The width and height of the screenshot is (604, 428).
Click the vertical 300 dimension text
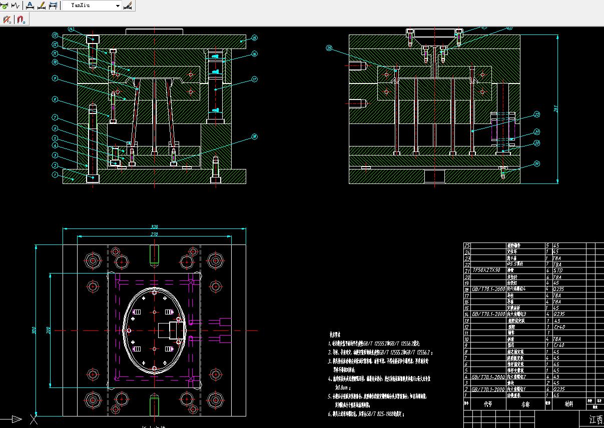34,330
